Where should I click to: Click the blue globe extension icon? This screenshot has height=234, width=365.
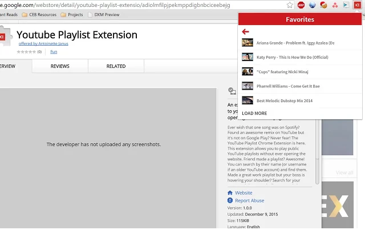click(x=312, y=5)
